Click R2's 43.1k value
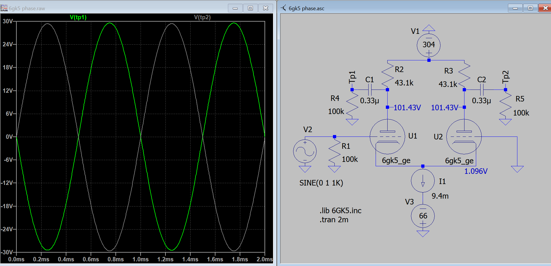The height and width of the screenshot is (266, 551). coord(404,83)
